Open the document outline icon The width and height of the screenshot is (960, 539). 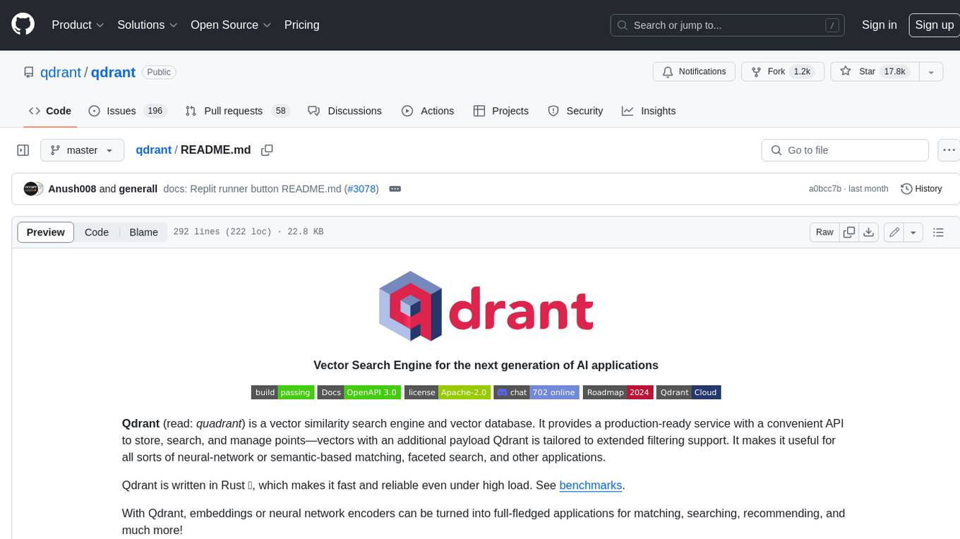coord(938,232)
